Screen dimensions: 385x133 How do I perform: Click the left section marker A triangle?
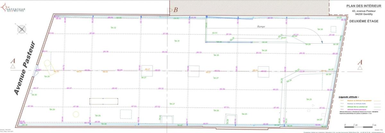point(13,66)
